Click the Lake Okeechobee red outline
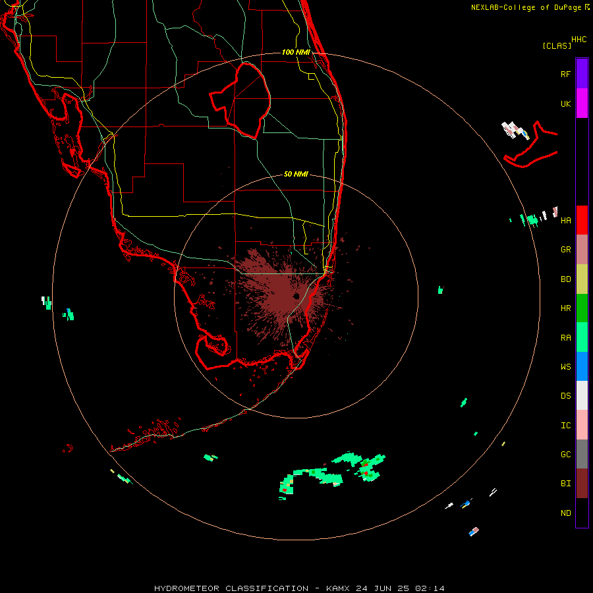Image resolution: width=593 pixels, height=593 pixels. click(x=240, y=101)
